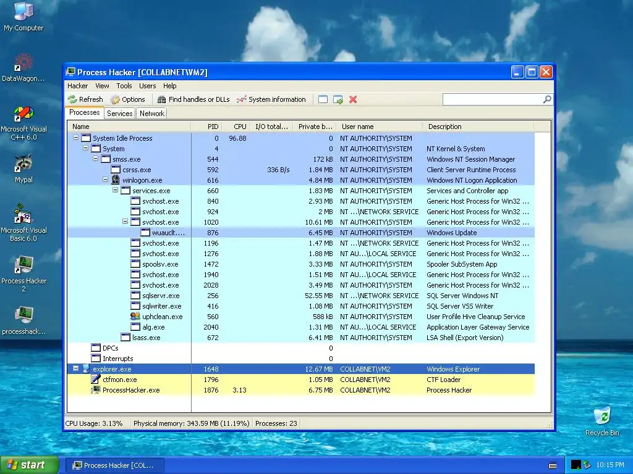Open System information window
This screenshot has width=633, height=474.
pos(271,99)
